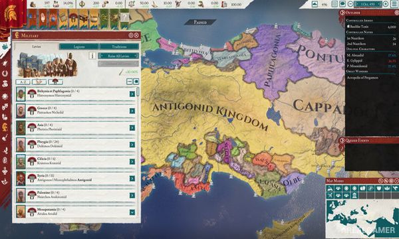Open the laurel wreath sidebar icon
The height and width of the screenshot is (239, 399).
pyautogui.click(x=5, y=74)
